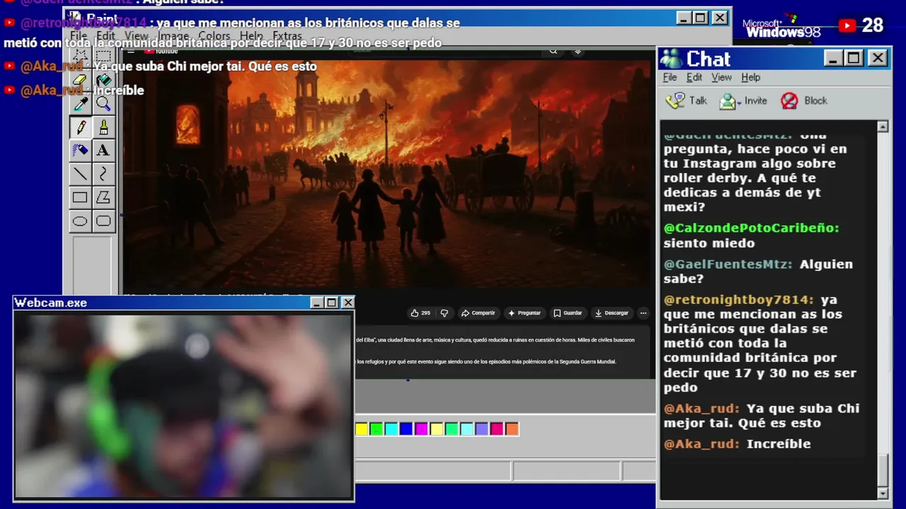
Task: Minimize the Chat window
Action: coord(833,58)
